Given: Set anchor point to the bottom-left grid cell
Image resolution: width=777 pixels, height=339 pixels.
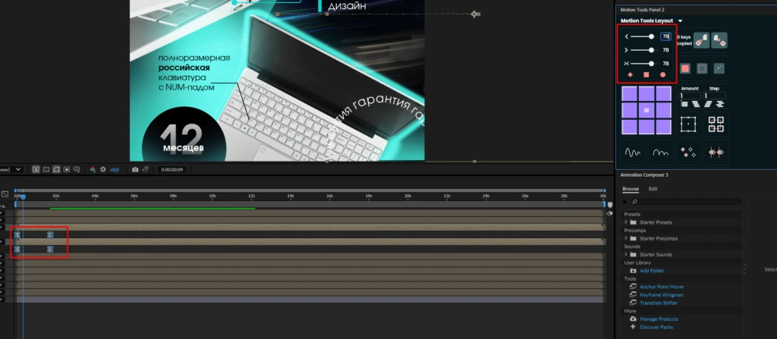Looking at the screenshot, I should point(629,127).
